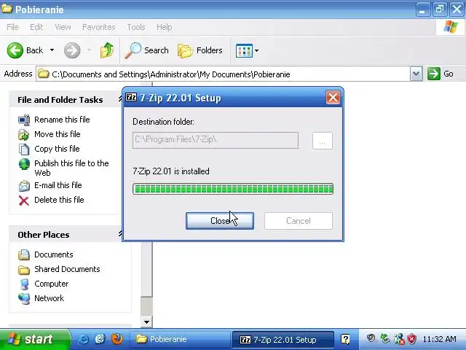The height and width of the screenshot is (350, 466).
Task: Click the 7z icon in Setup title bar
Action: click(131, 97)
